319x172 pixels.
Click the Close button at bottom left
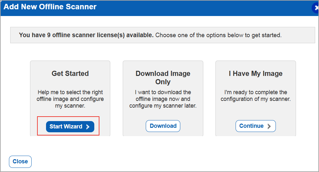pos(20,162)
